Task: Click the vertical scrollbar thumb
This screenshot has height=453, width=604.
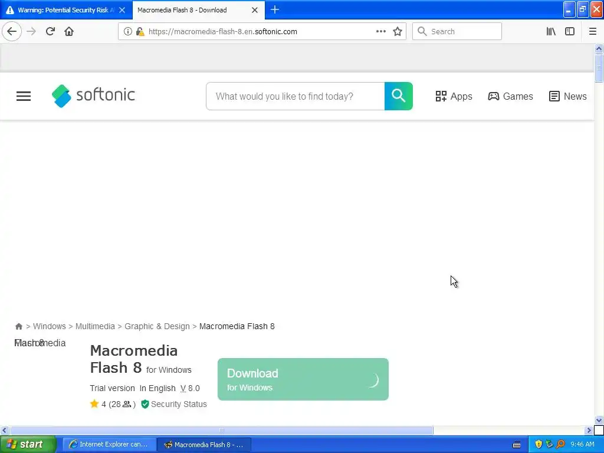Action: [x=599, y=68]
